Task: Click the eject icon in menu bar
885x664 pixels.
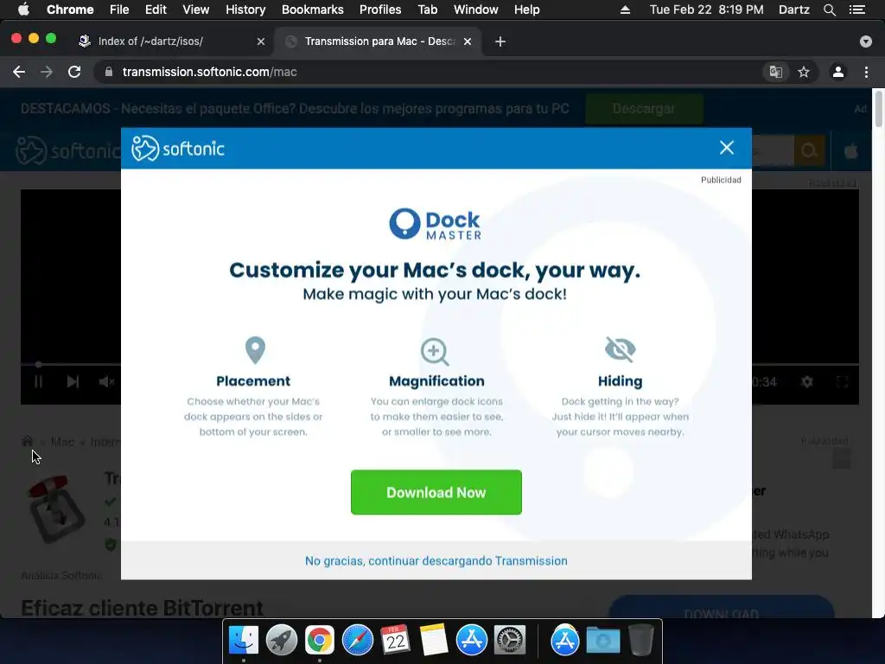Action: coord(625,10)
